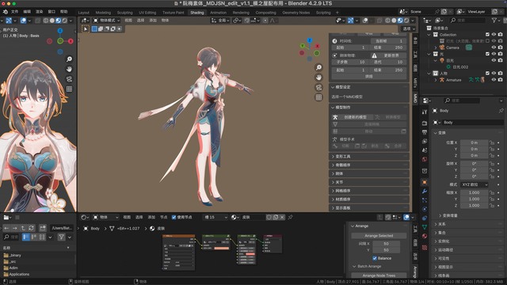Open the MMD sidebar tab
This screenshot has width=507, height=285.
tap(415, 97)
